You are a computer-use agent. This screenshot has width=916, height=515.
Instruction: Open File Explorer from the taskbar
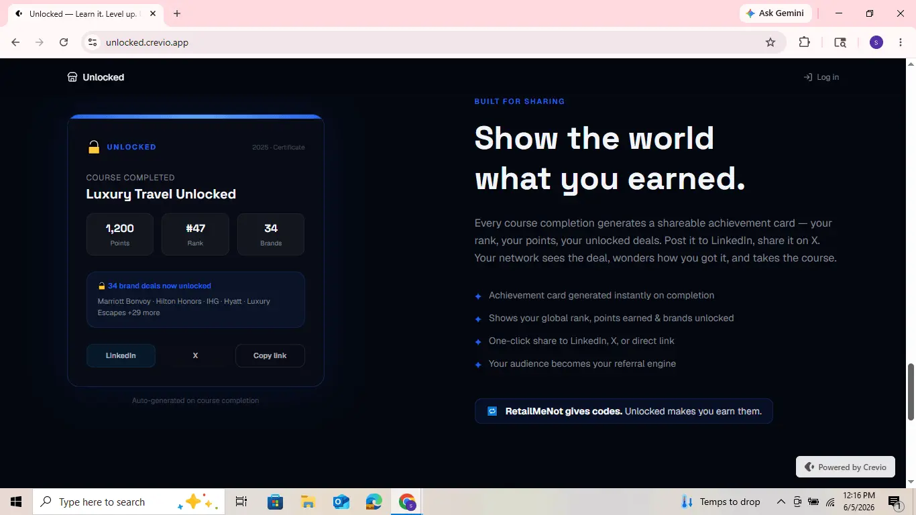pos(308,502)
